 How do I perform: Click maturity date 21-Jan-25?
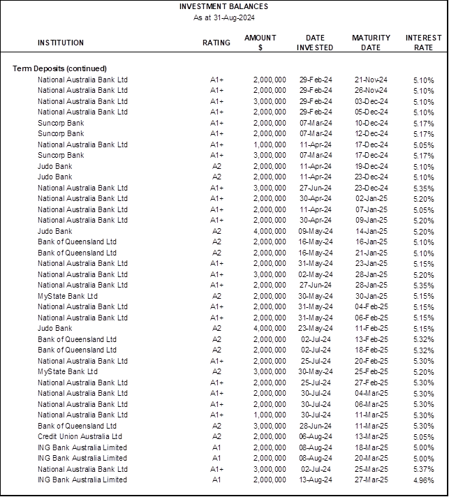tap(371, 253)
